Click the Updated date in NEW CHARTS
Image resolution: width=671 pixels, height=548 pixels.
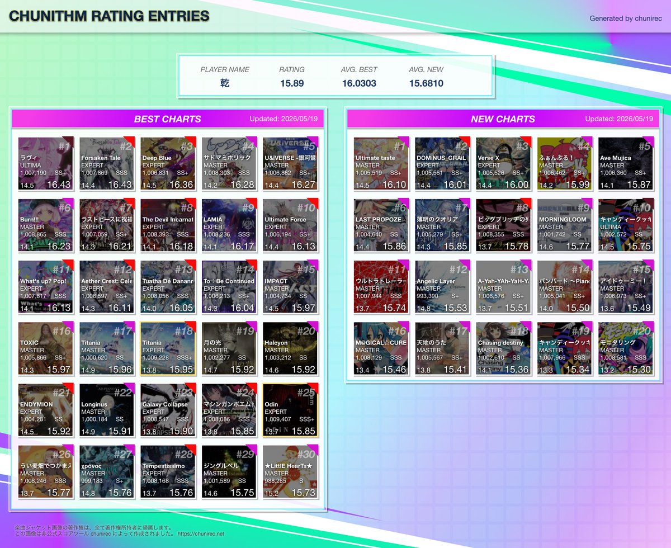click(x=619, y=119)
